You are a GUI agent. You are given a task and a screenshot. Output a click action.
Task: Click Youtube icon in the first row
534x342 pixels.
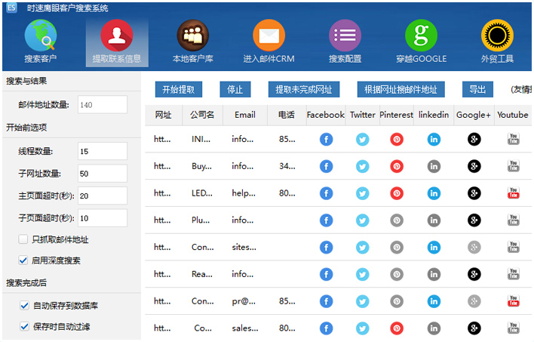click(x=513, y=139)
